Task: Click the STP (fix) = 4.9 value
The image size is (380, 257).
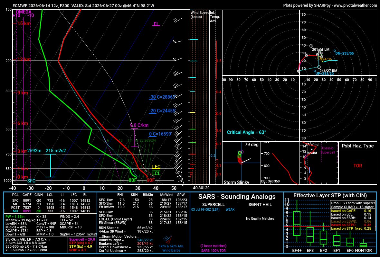Action: [81, 247]
